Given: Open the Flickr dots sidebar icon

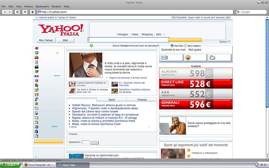Looking at the screenshot, I should click(37, 76).
